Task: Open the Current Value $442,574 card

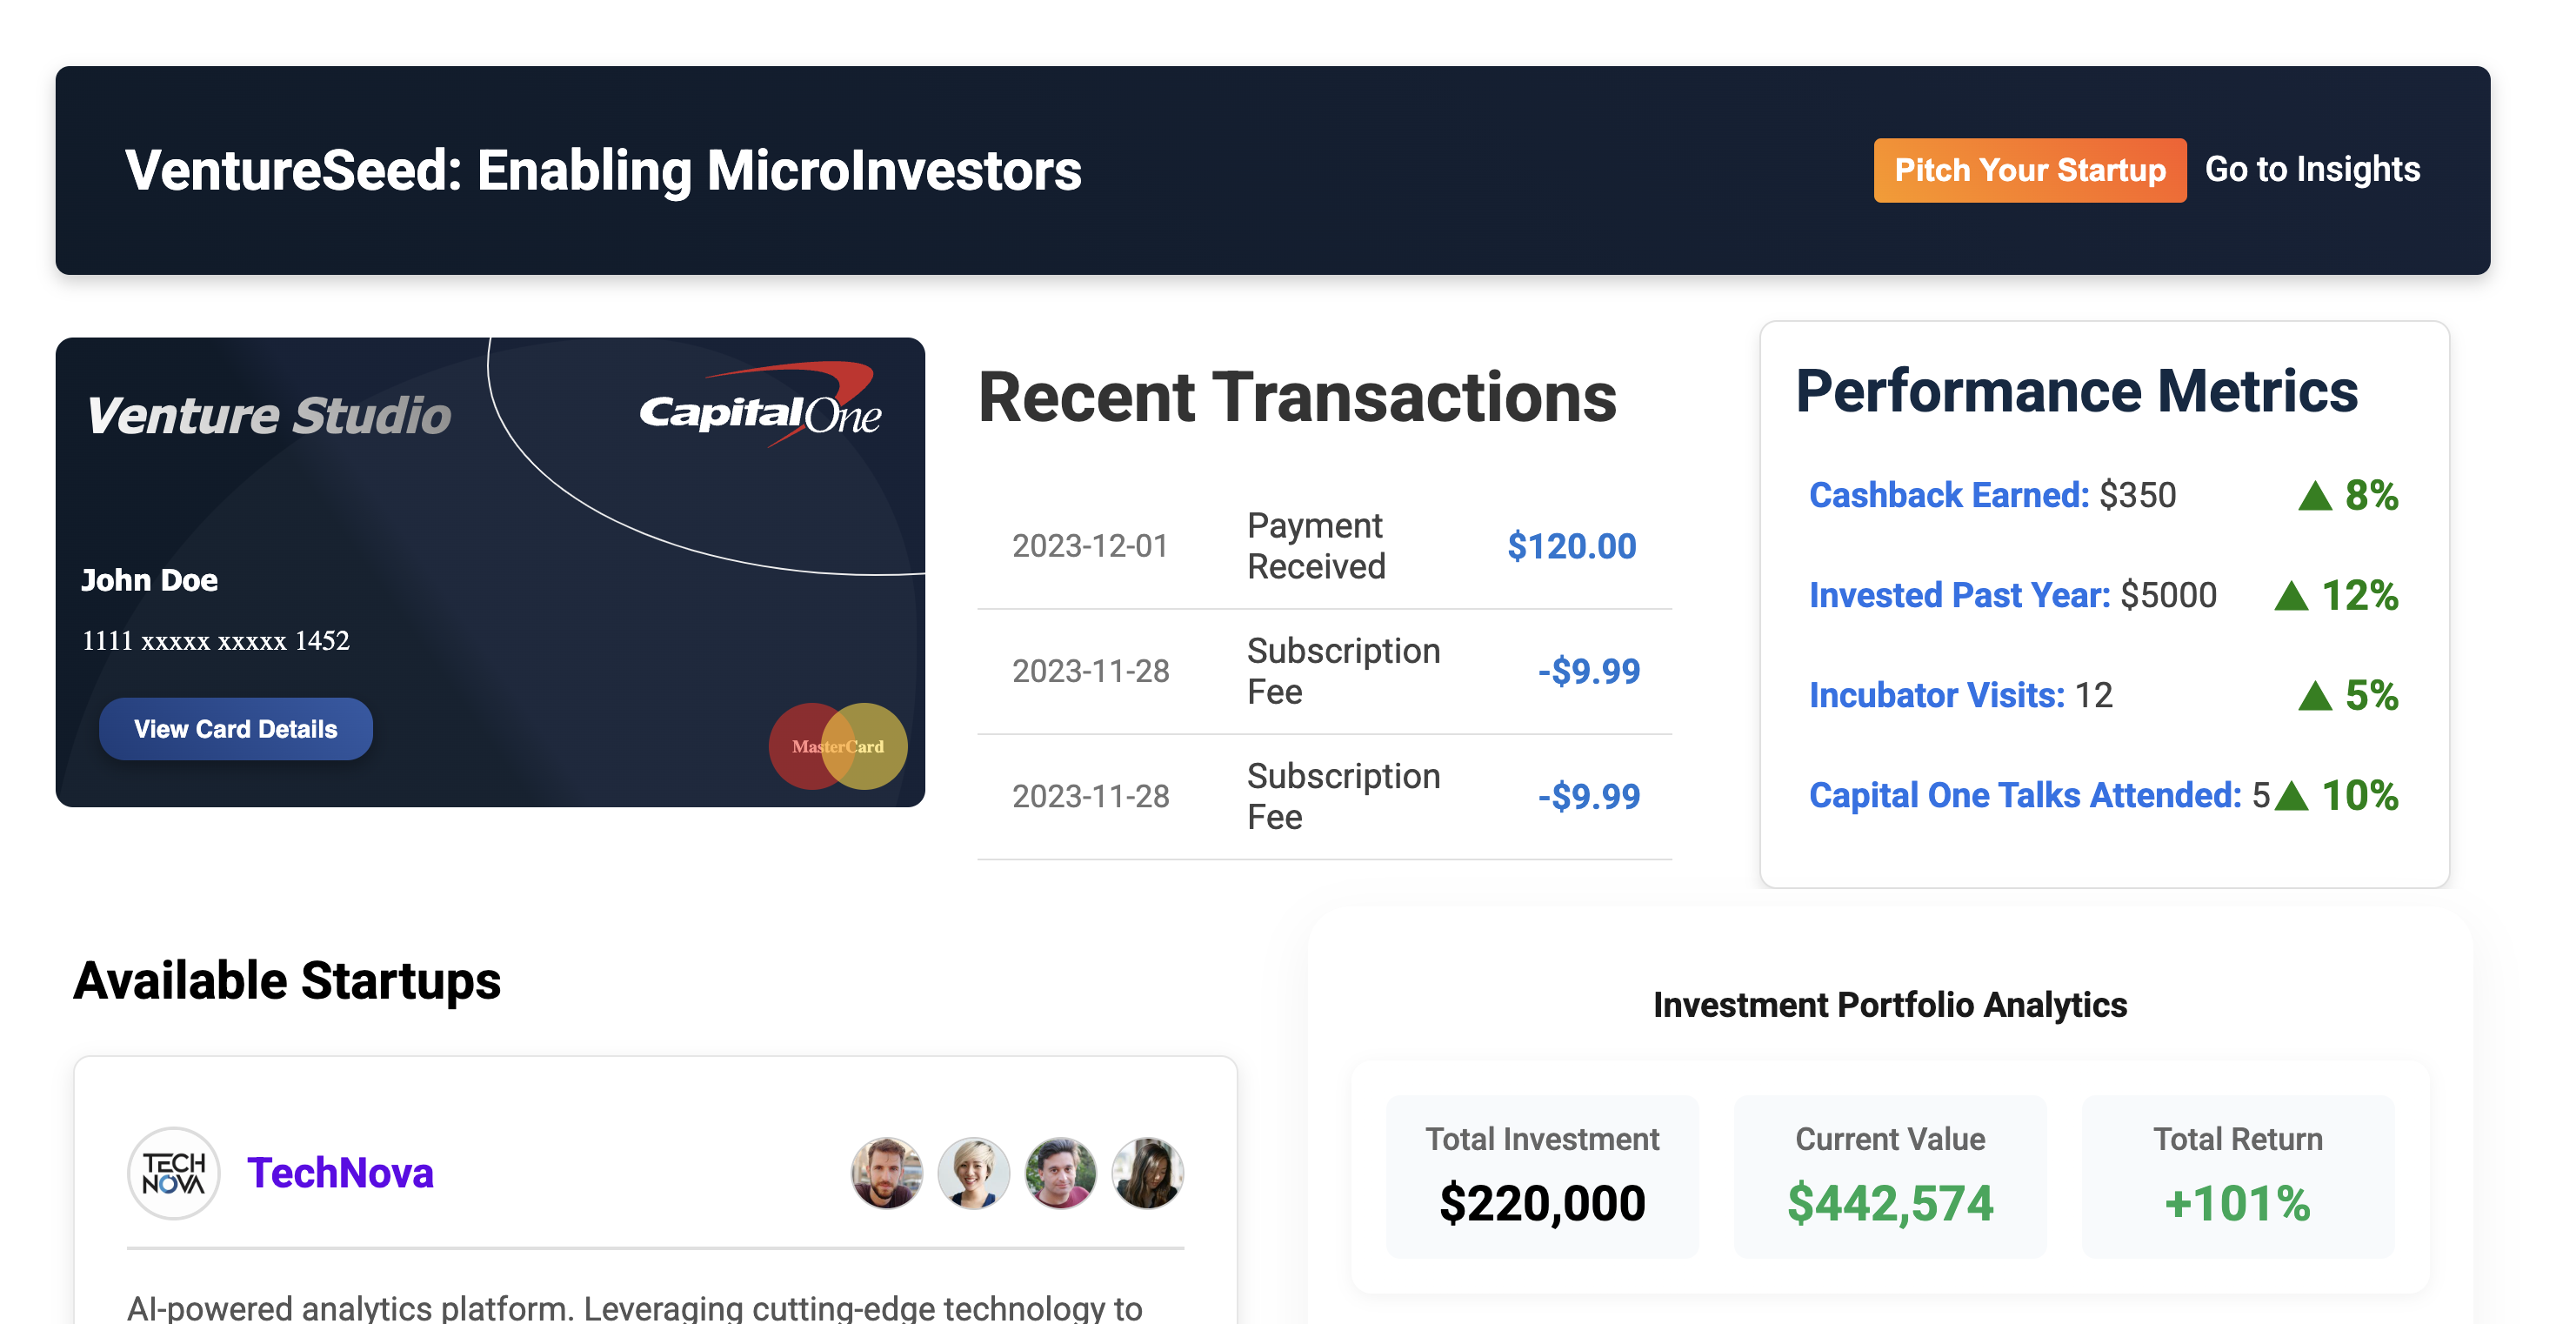Action: 1890,1177
